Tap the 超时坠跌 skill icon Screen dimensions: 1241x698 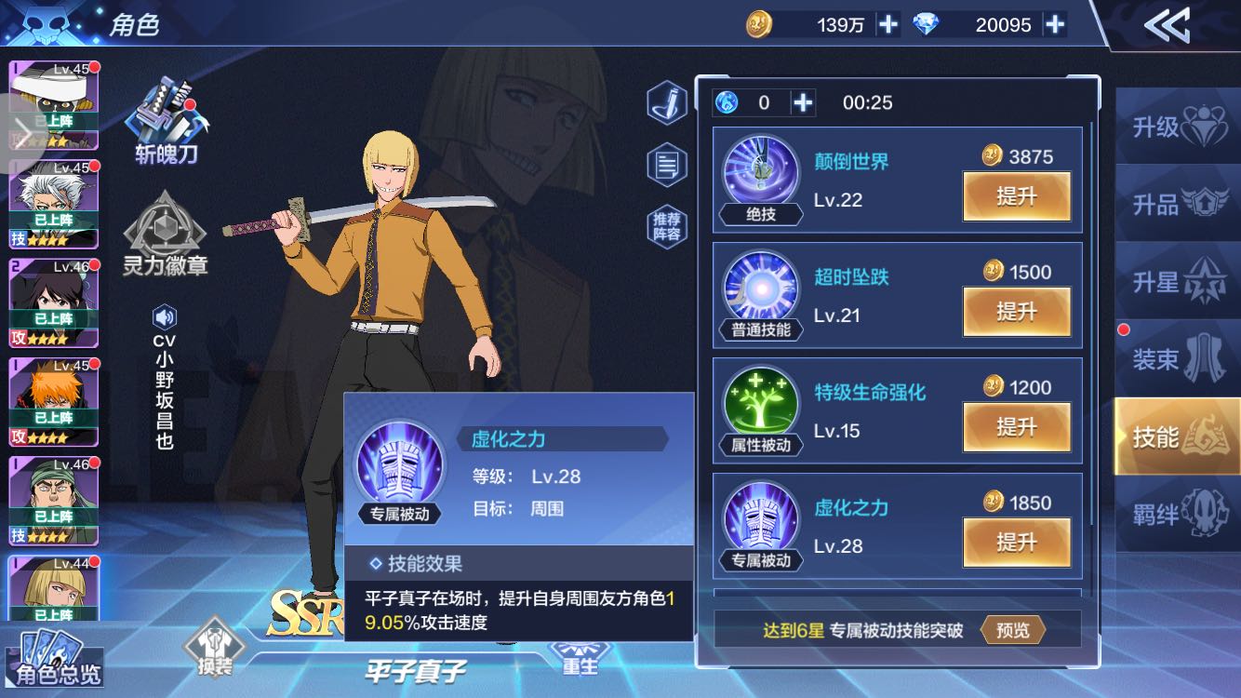coord(761,289)
